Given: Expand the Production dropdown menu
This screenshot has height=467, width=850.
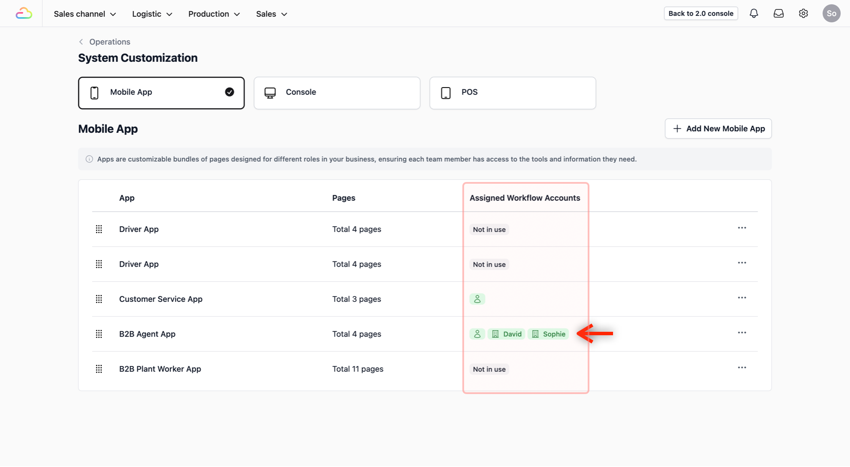Looking at the screenshot, I should (214, 14).
